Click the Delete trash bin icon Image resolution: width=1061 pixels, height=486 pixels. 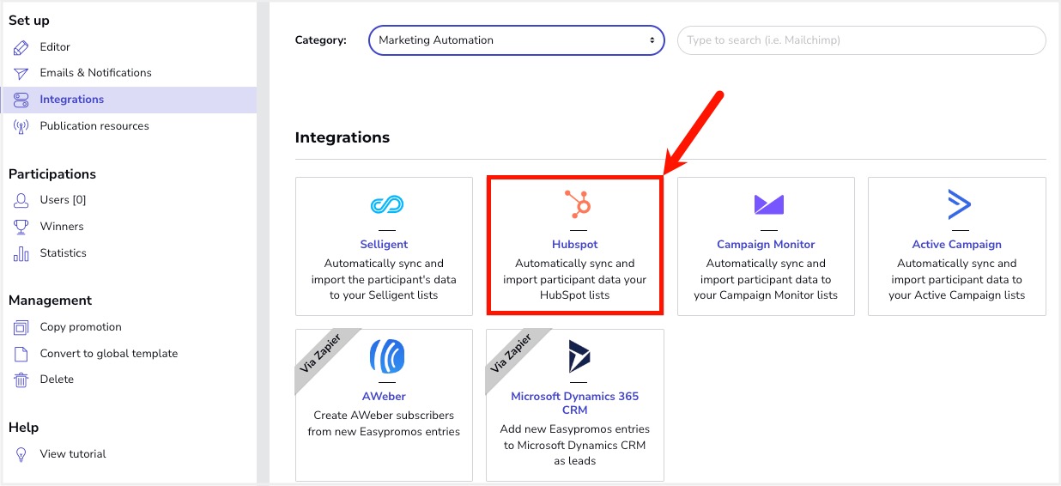tap(21, 380)
